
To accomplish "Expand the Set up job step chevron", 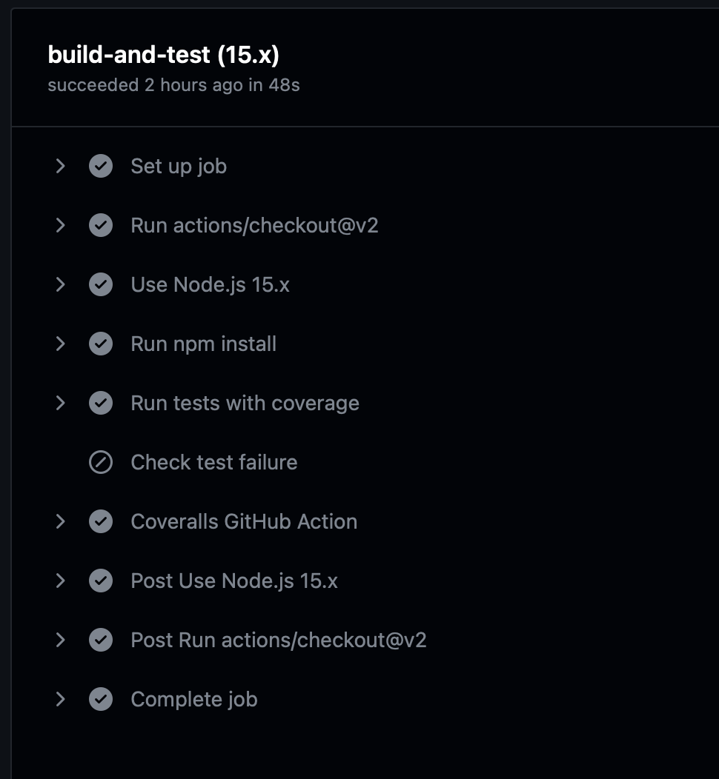I will click(x=61, y=166).
